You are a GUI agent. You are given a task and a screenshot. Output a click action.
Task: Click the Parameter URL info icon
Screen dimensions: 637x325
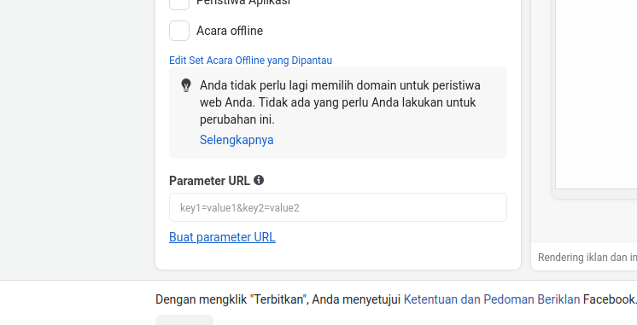(x=259, y=180)
